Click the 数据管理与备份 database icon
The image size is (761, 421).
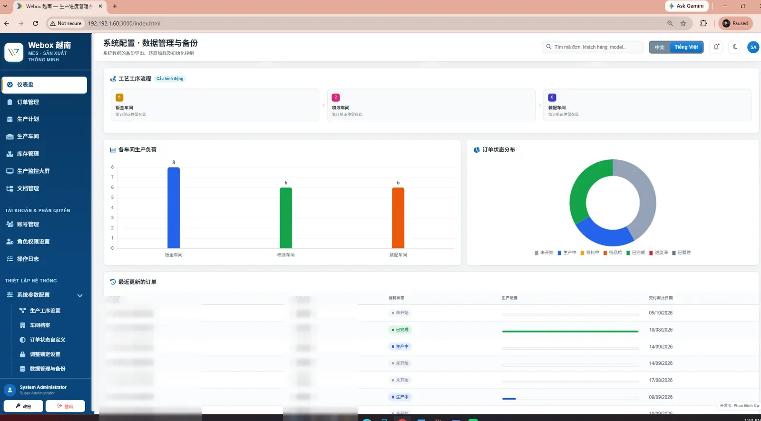[22, 369]
